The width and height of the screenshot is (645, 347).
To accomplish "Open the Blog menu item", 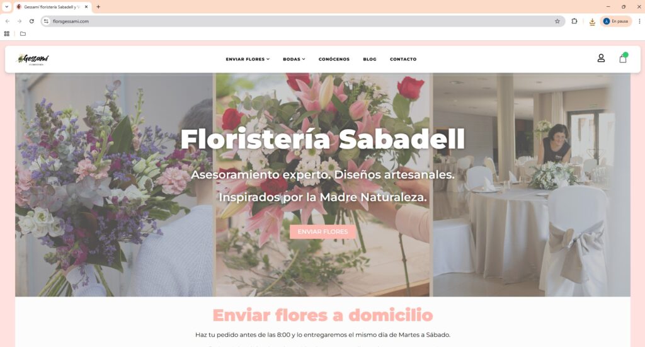I will [370, 59].
